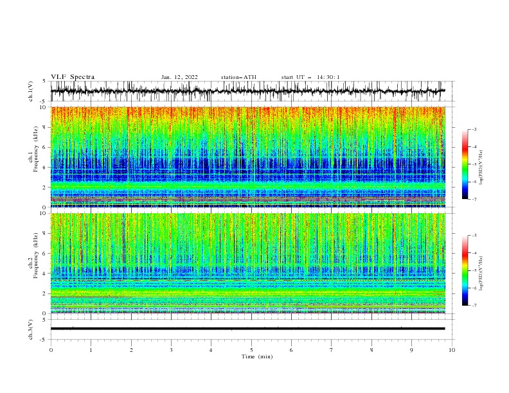This screenshot has width=509, height=393.
Task: Click the date 'Jan. 12, 2022'
Action: tap(179, 77)
